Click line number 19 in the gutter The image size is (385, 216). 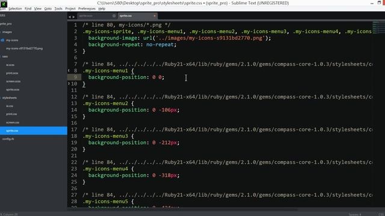(x=74, y=143)
